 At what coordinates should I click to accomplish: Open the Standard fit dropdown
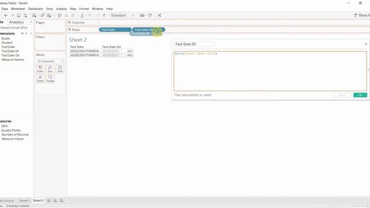click(122, 16)
